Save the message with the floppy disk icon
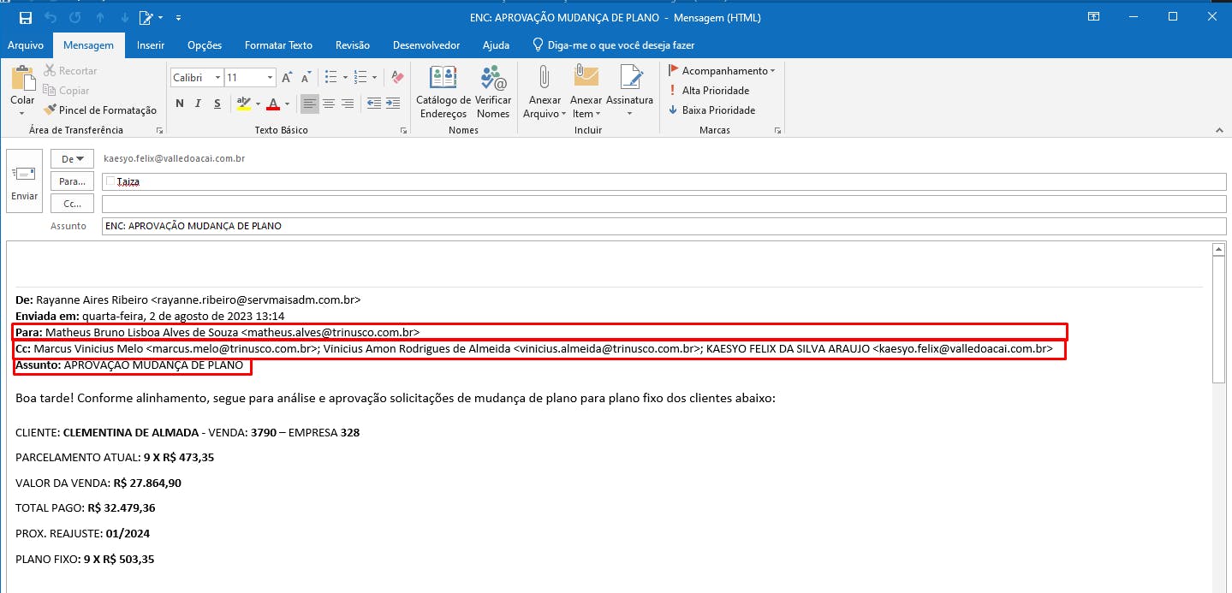Image resolution: width=1232 pixels, height=593 pixels. 26,17
